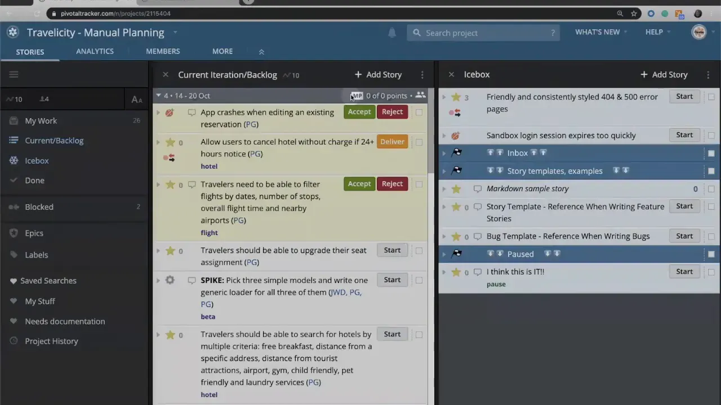This screenshot has width=721, height=405.
Task: Select the checkbox beside the Inbox release row
Action: coord(711,153)
